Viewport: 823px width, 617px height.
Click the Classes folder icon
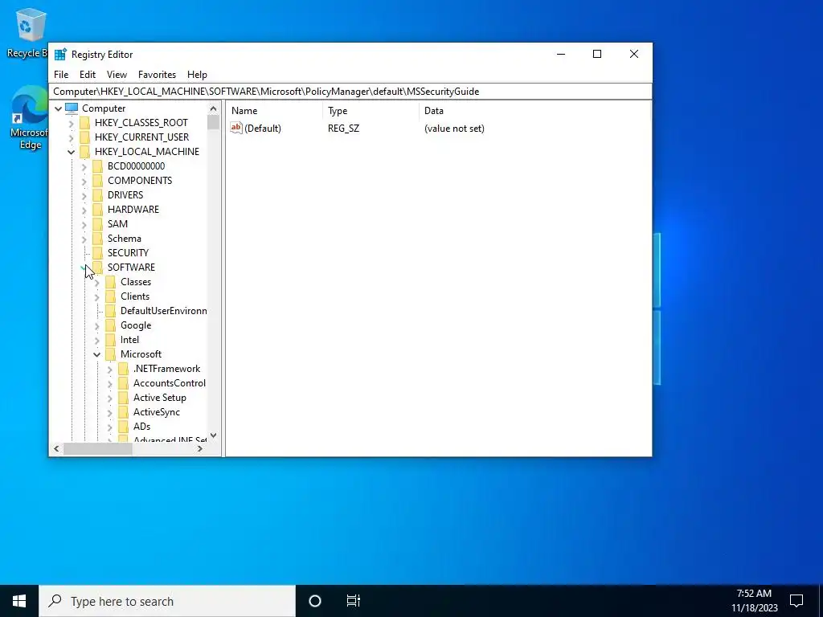point(110,282)
